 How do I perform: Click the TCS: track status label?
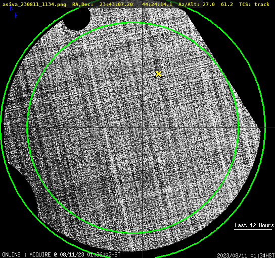254,5
